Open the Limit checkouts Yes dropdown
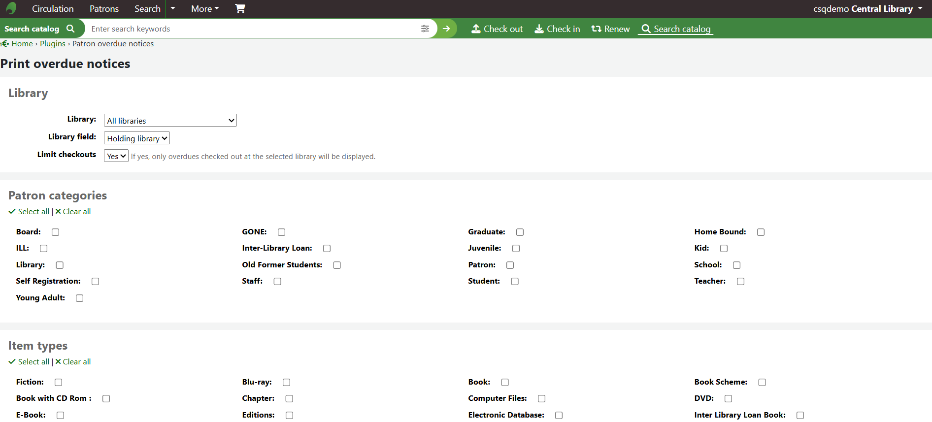 pyautogui.click(x=116, y=156)
